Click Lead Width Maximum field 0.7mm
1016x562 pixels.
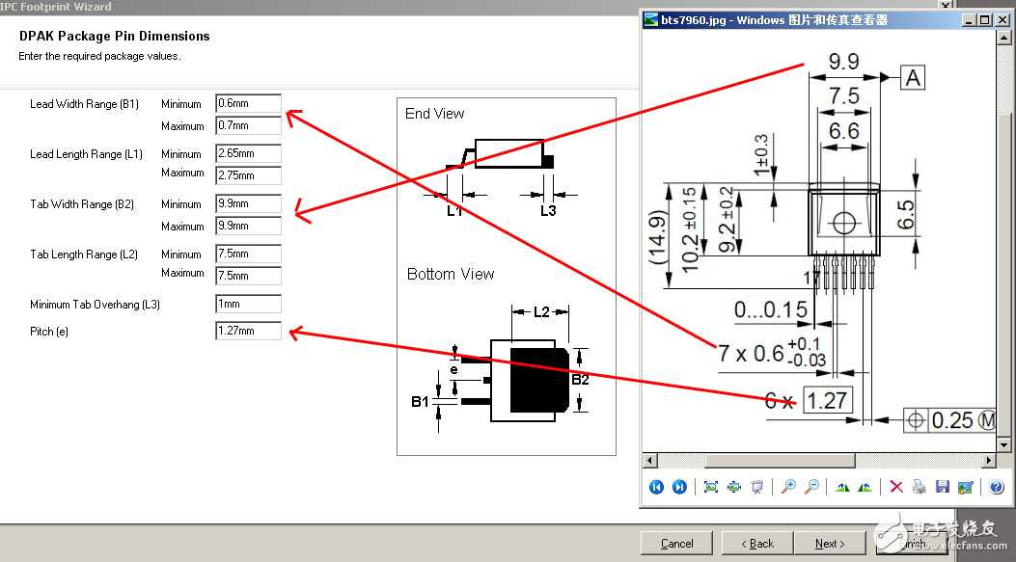(x=248, y=125)
